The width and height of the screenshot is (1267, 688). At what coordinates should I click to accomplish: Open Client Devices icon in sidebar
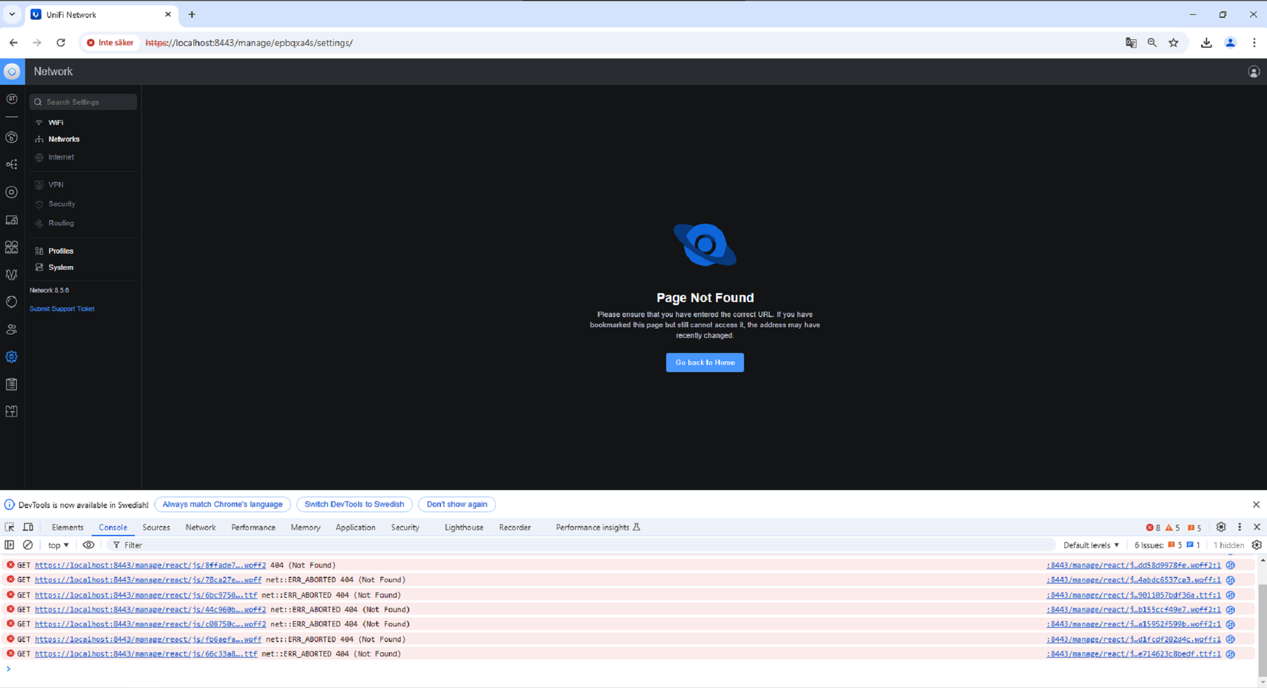(x=11, y=220)
